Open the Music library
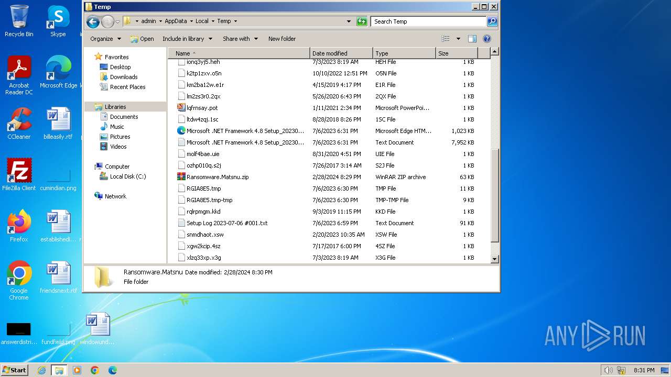This screenshot has height=377, width=671. (x=117, y=127)
